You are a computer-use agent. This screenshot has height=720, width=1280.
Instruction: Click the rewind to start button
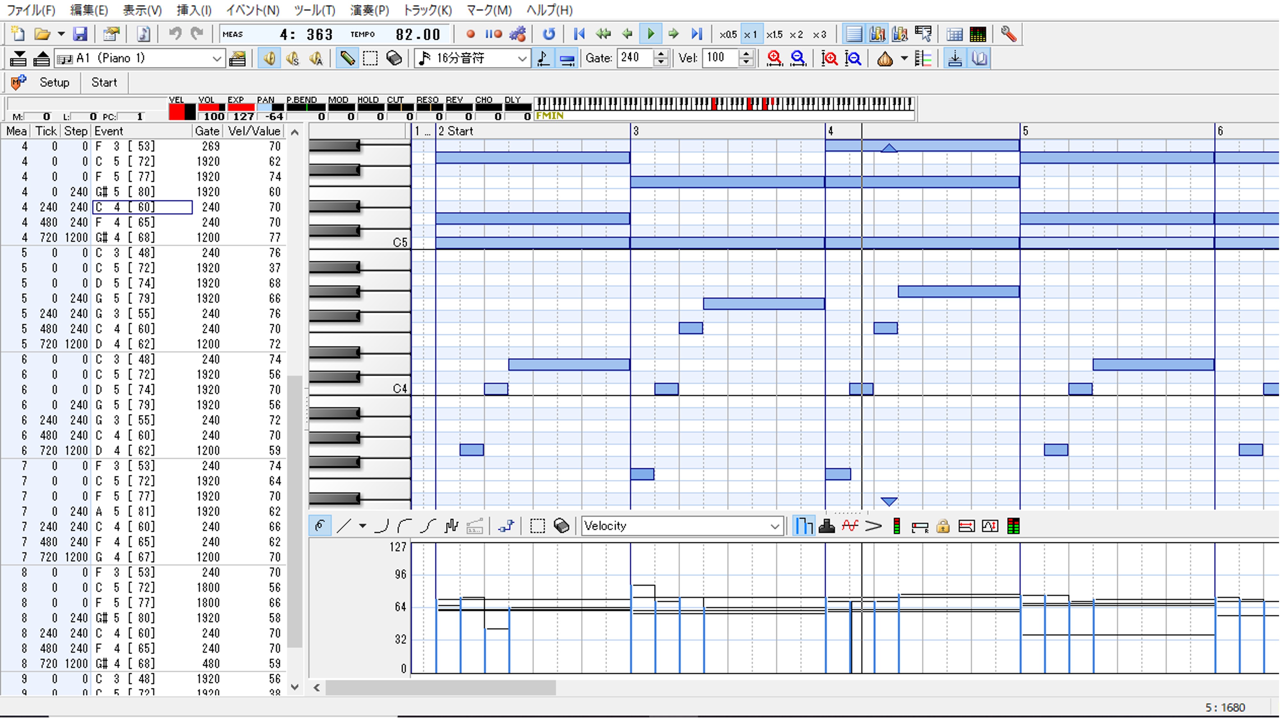(x=579, y=34)
